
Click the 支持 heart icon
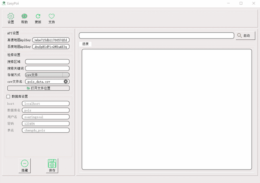(52, 18)
